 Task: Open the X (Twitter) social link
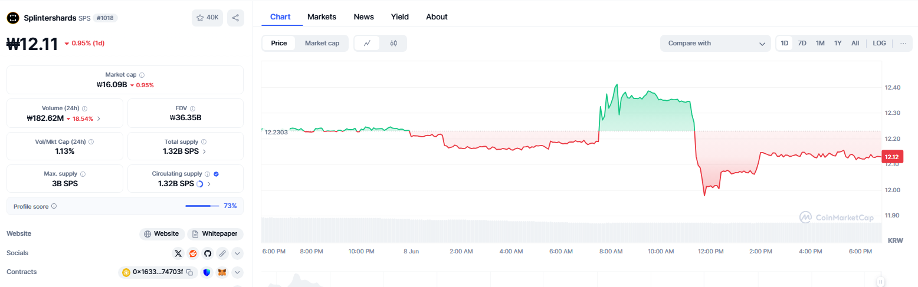178,253
